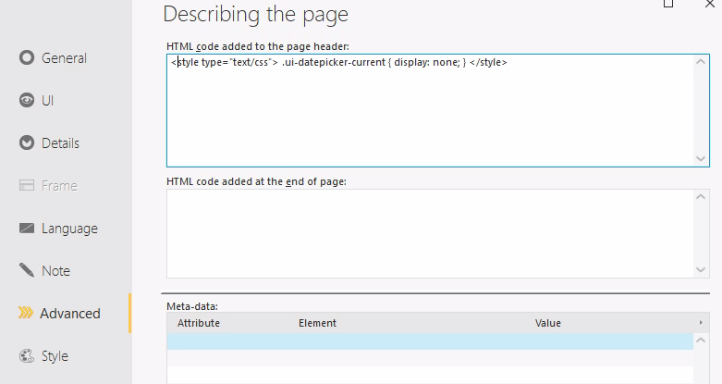Select the highlighted first Meta-data row
This screenshot has width=722, height=384.
[430, 341]
